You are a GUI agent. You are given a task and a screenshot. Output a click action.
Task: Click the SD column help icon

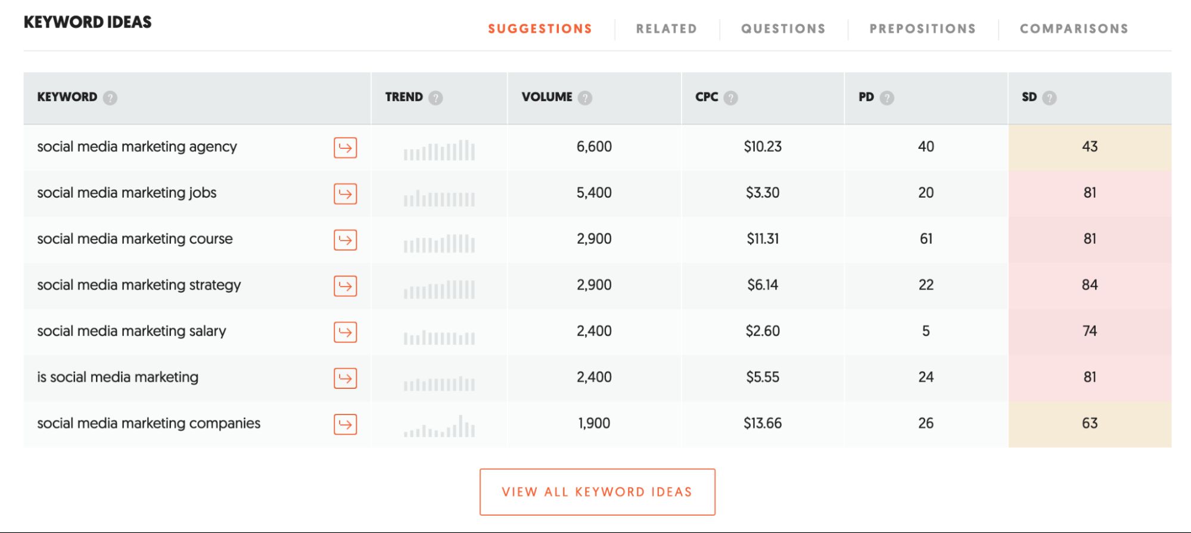1050,96
